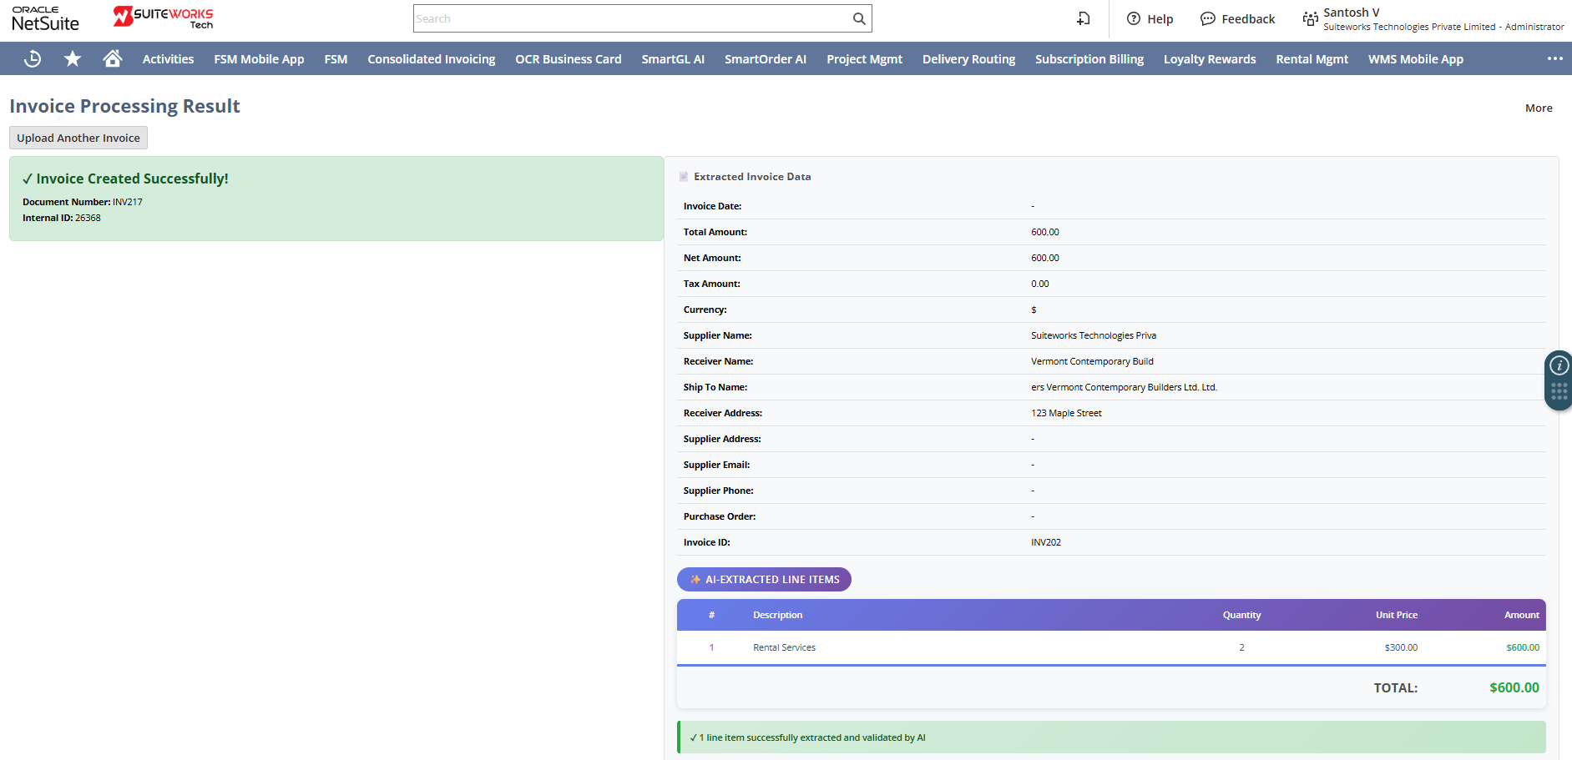Click the Help question mark icon
1572x760 pixels.
[1134, 19]
